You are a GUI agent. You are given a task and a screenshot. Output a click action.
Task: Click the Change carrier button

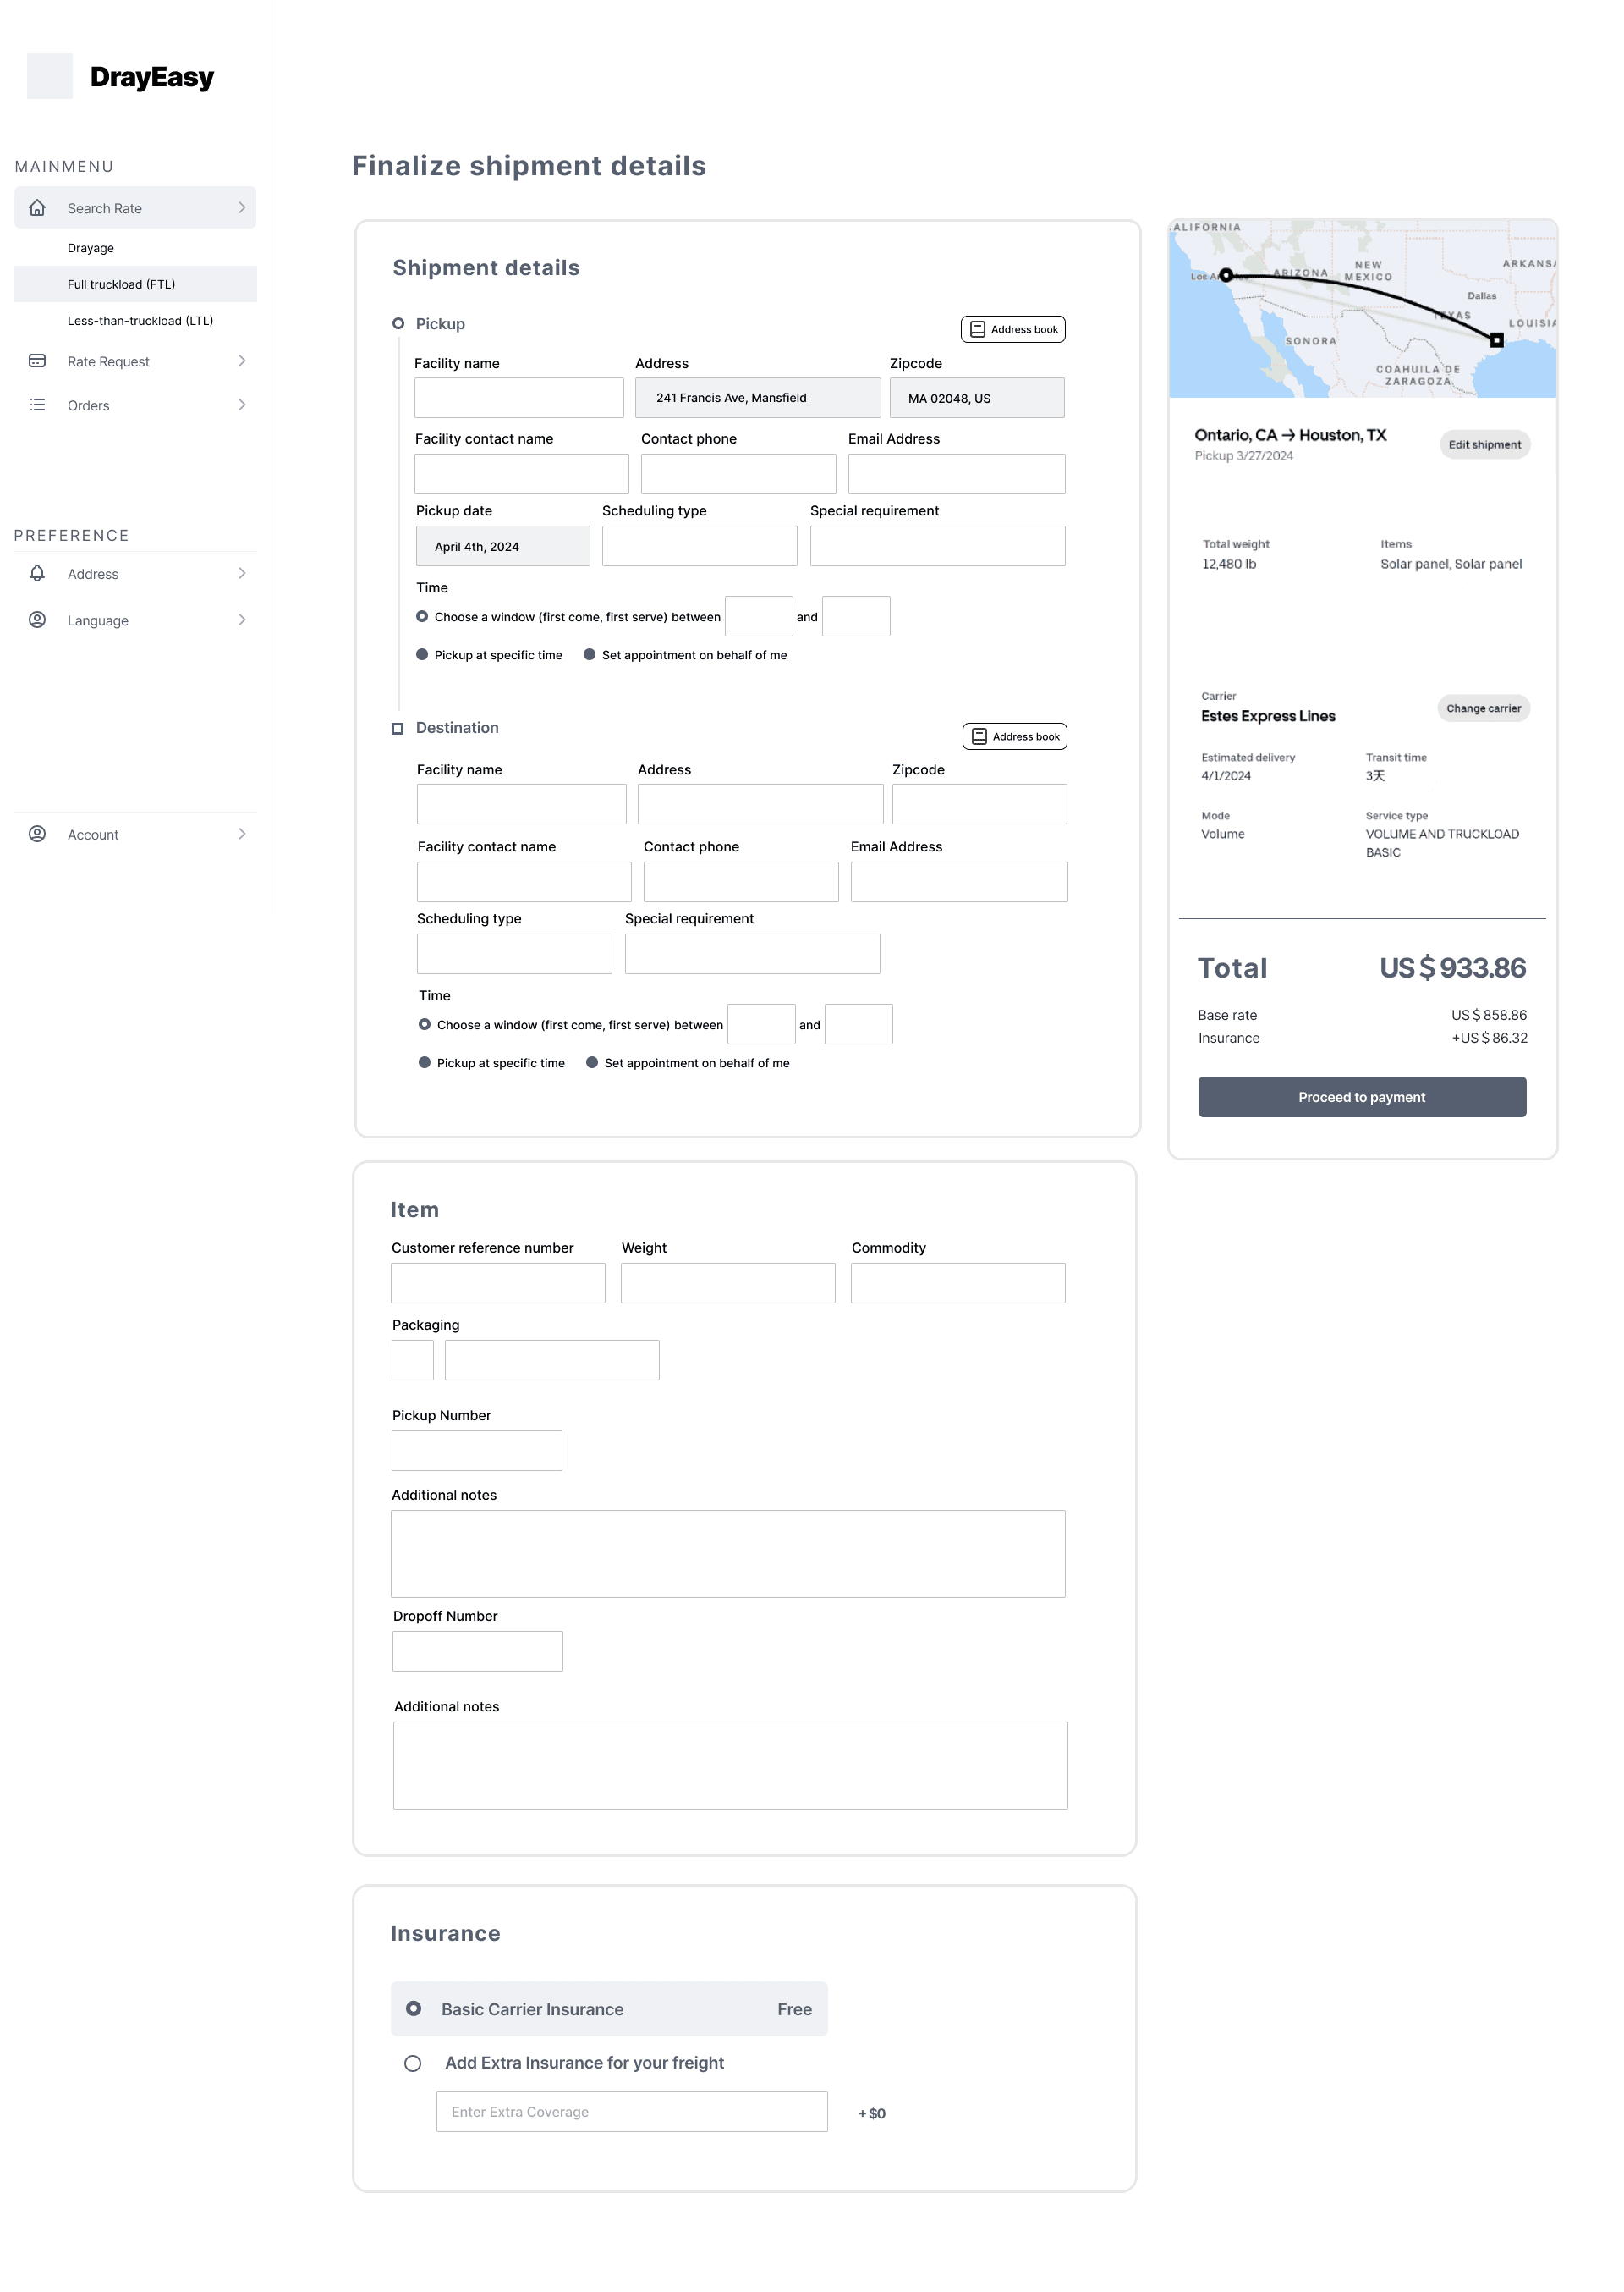point(1482,708)
